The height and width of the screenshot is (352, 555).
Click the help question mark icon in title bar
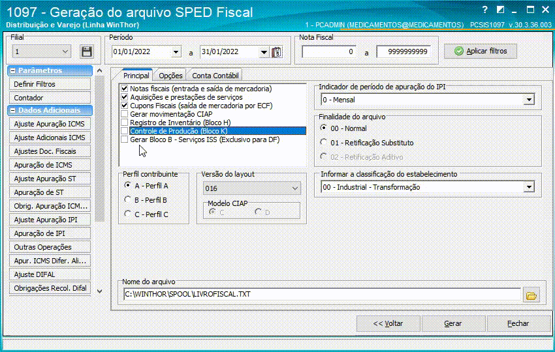pyautogui.click(x=485, y=10)
